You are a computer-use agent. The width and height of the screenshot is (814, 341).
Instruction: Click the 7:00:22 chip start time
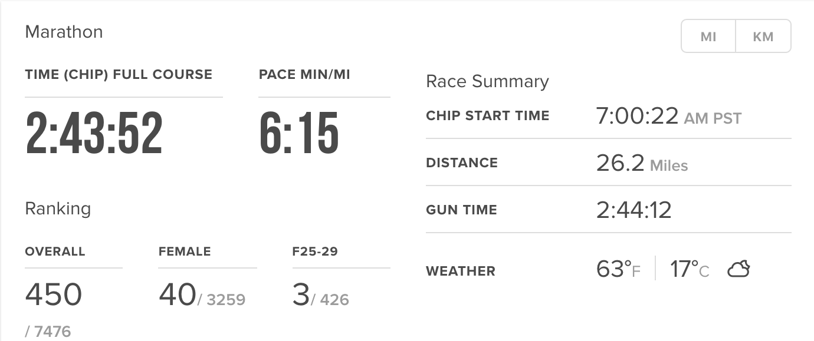637,116
